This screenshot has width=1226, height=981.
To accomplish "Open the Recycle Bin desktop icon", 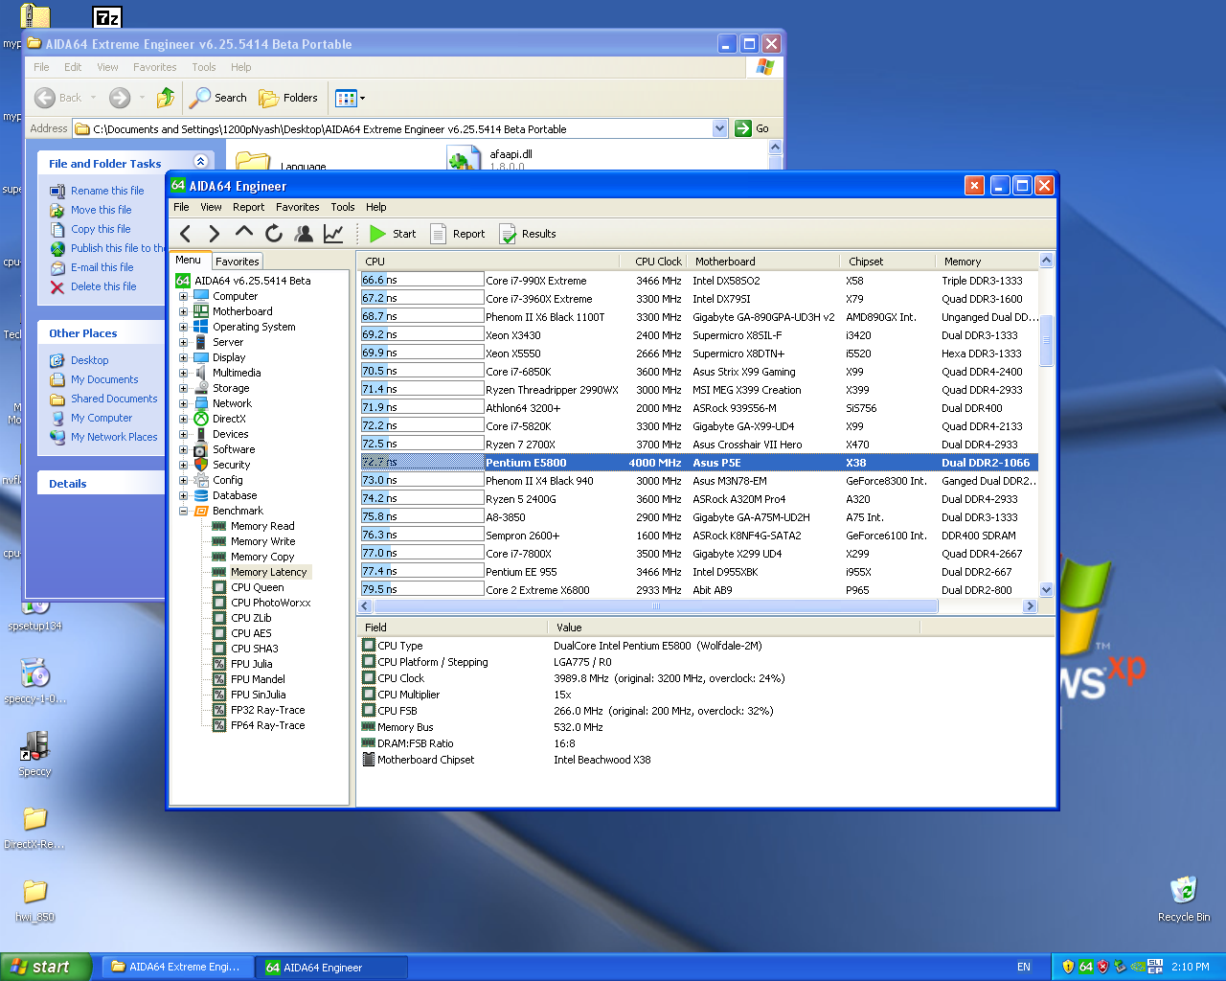I will (1184, 900).
